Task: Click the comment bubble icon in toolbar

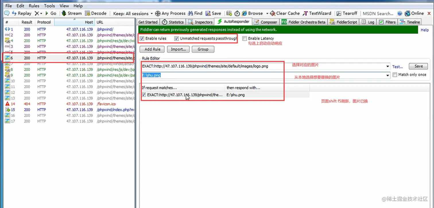Action: [x=7, y=13]
